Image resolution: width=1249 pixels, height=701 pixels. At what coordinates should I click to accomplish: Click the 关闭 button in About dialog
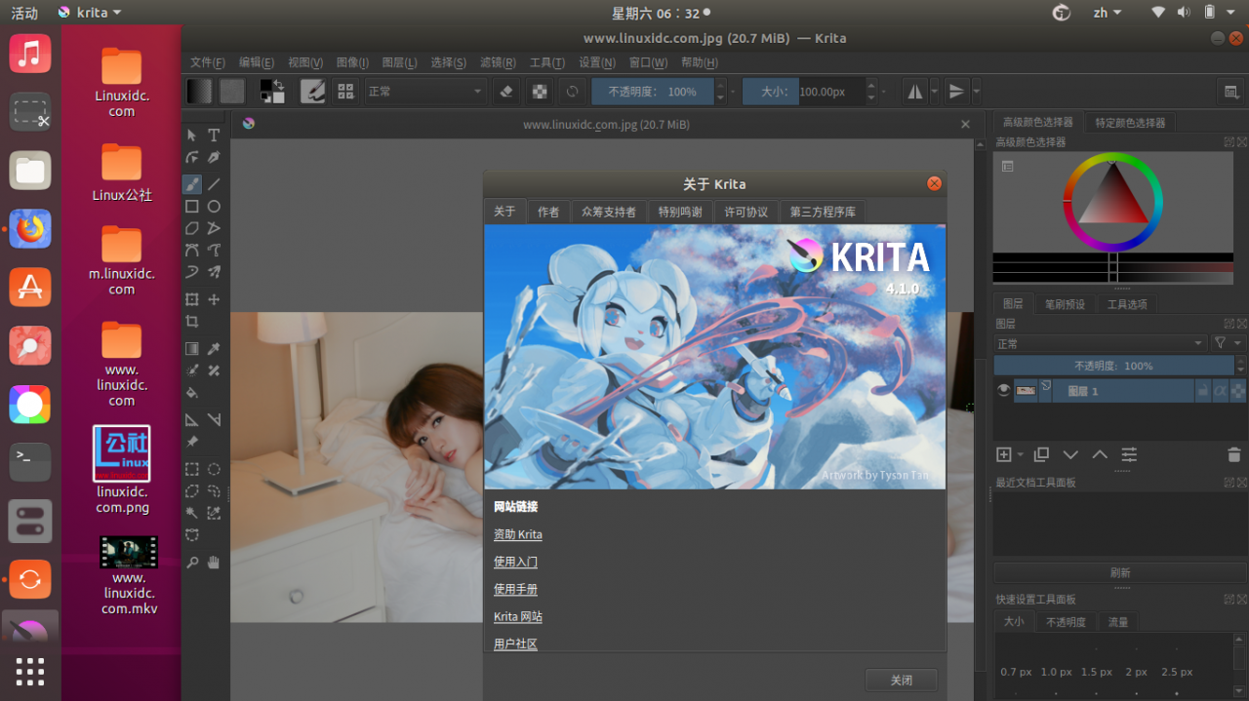[902, 681]
